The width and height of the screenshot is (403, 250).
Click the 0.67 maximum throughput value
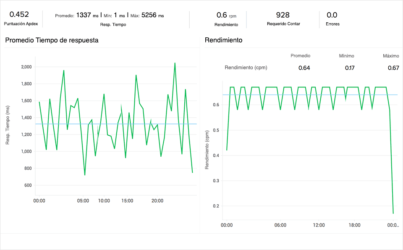coord(393,68)
